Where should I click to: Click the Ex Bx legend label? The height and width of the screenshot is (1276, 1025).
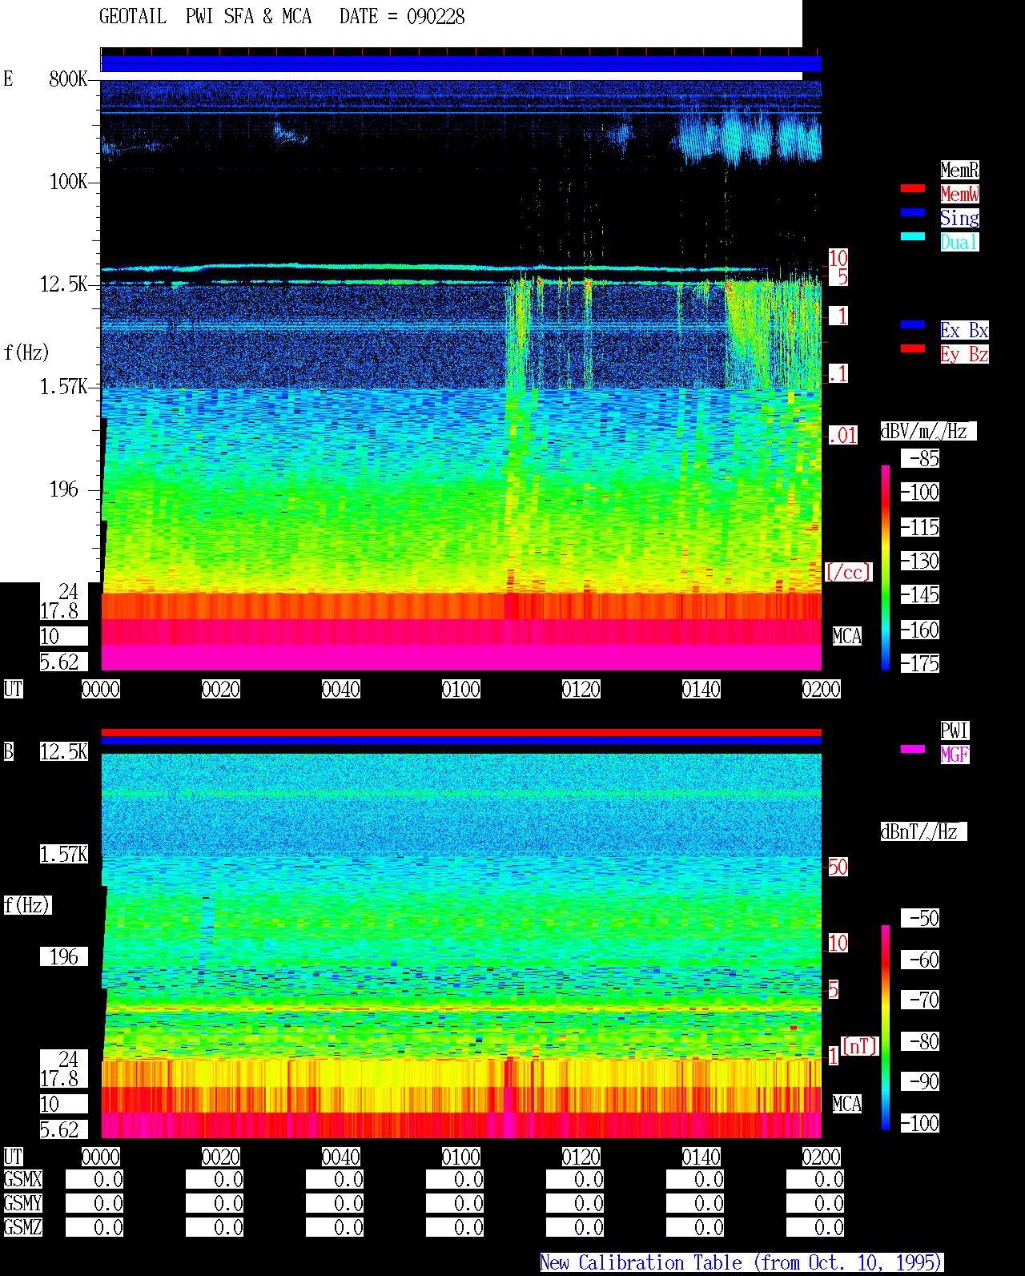coord(964,330)
